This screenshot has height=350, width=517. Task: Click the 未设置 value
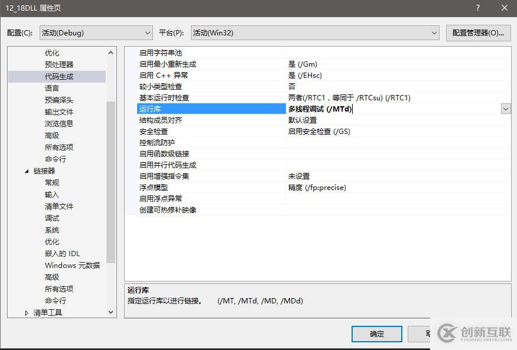pos(299,176)
